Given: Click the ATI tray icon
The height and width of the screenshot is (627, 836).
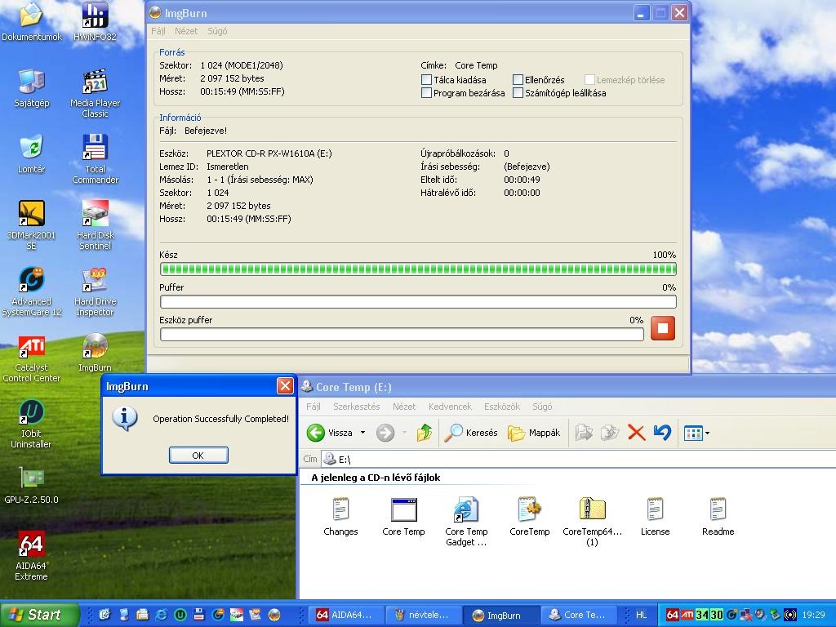Looking at the screenshot, I should point(687,615).
